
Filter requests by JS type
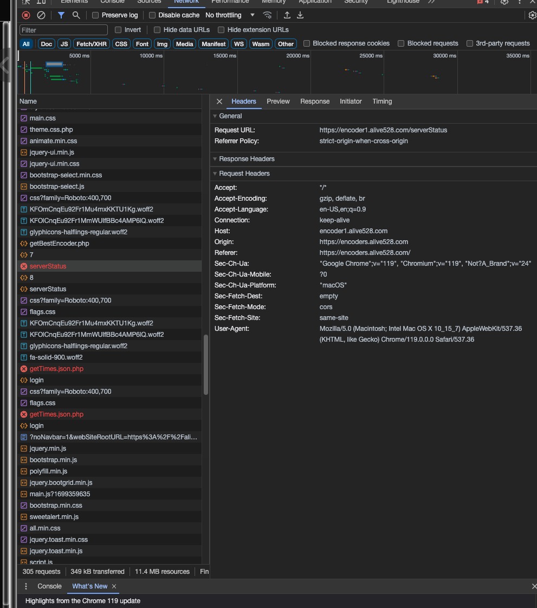pos(64,44)
